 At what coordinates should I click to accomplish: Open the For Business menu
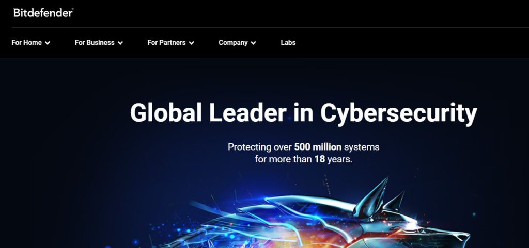tap(99, 43)
